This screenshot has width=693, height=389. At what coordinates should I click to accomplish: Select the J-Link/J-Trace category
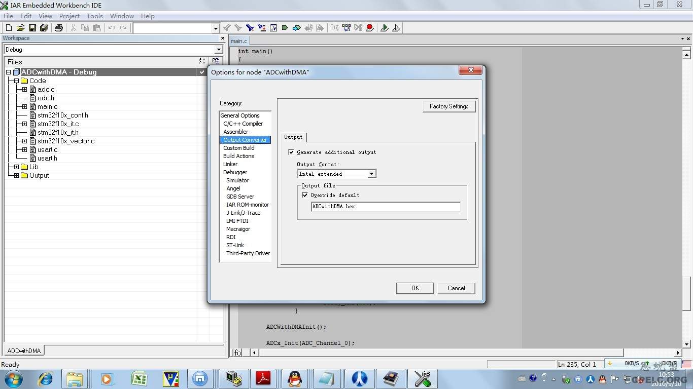point(243,213)
